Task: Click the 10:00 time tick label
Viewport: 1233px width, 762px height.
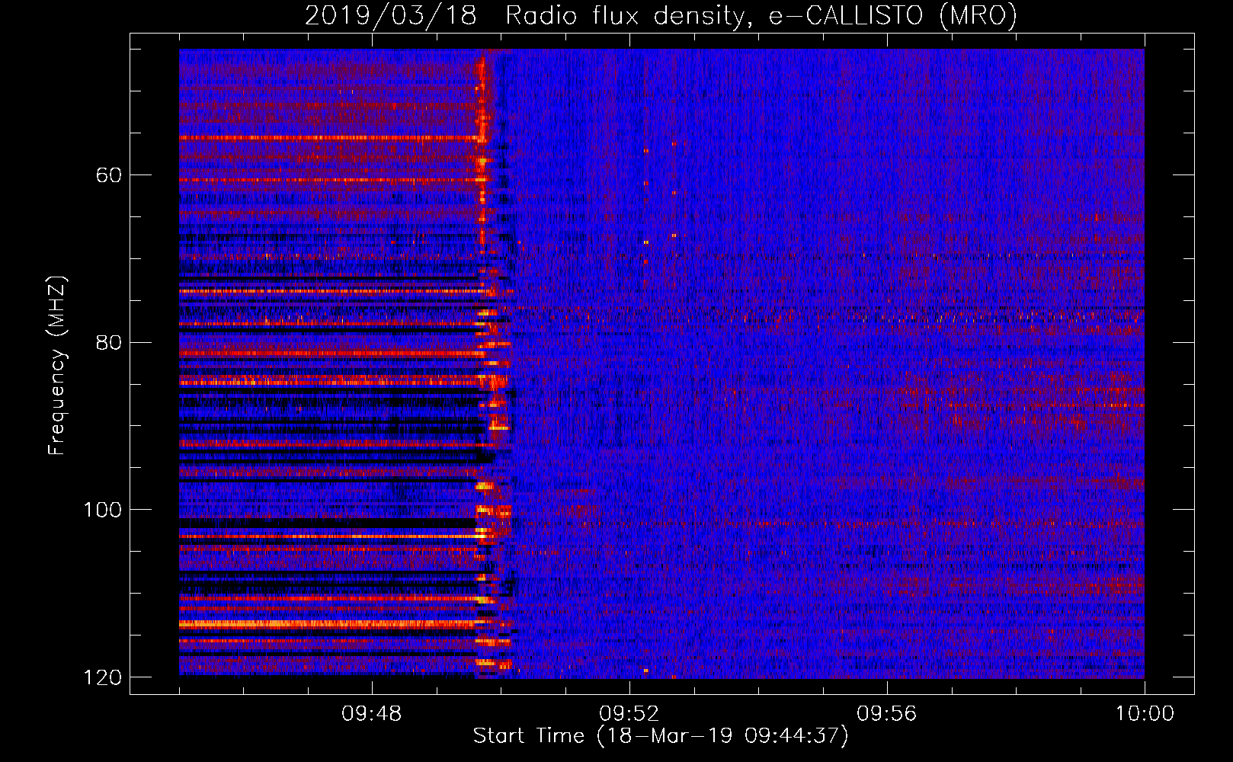Action: point(1145,714)
